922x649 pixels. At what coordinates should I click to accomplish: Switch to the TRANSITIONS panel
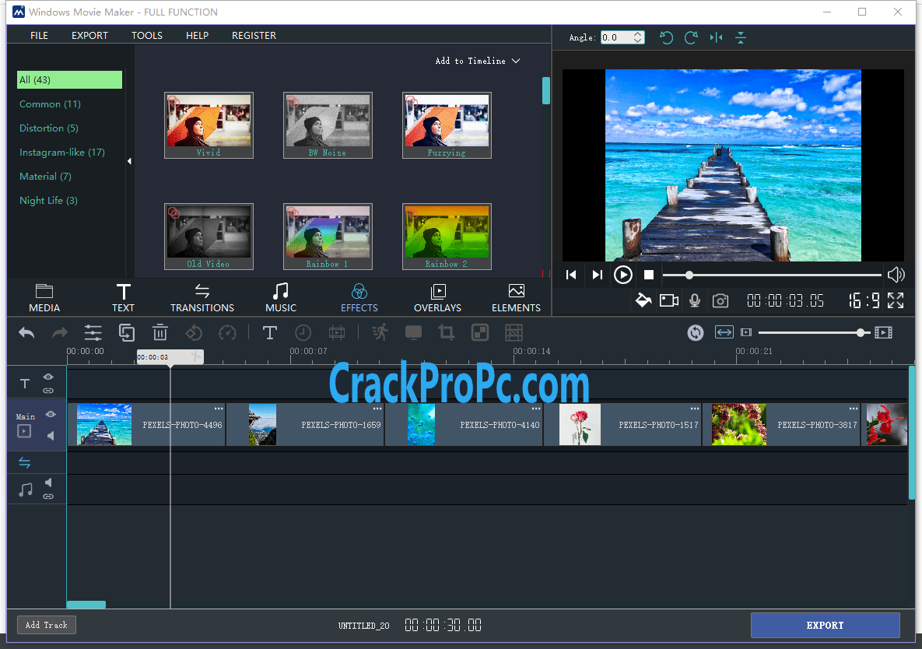(x=202, y=298)
